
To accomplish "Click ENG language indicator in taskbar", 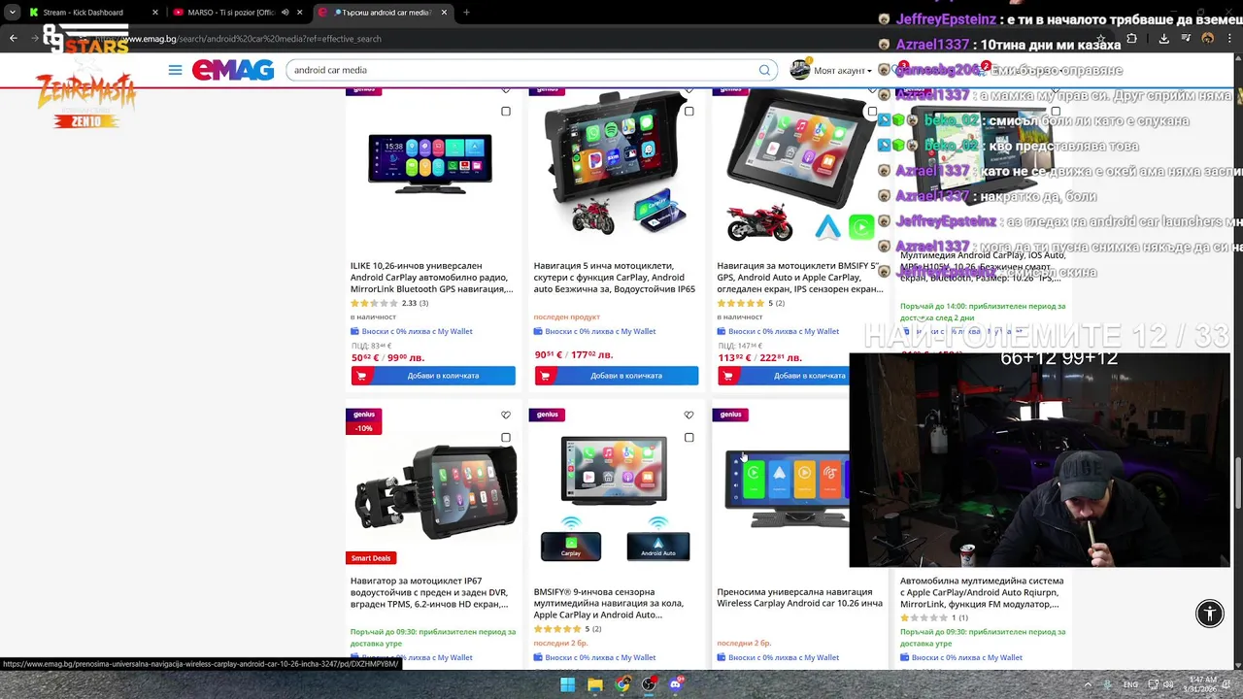I will click(1130, 684).
